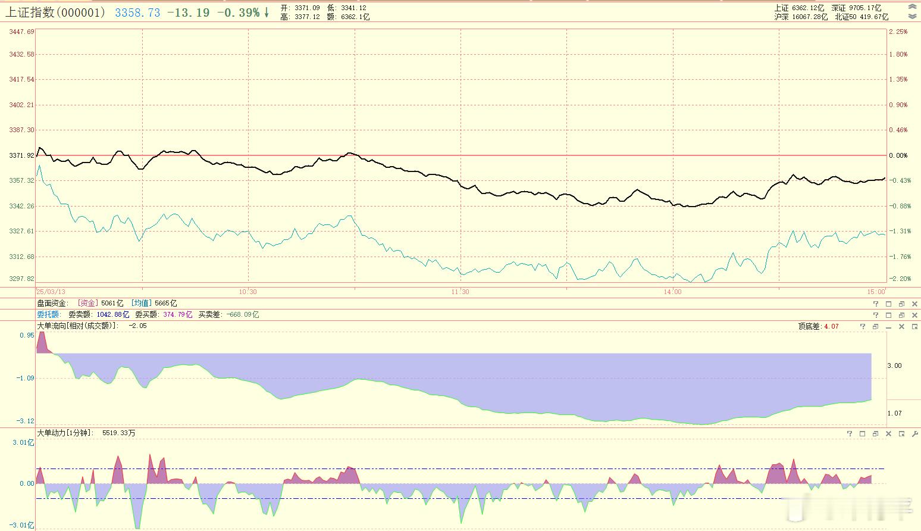Restore the 委托额 panel window
921x531 pixels.
[901, 315]
